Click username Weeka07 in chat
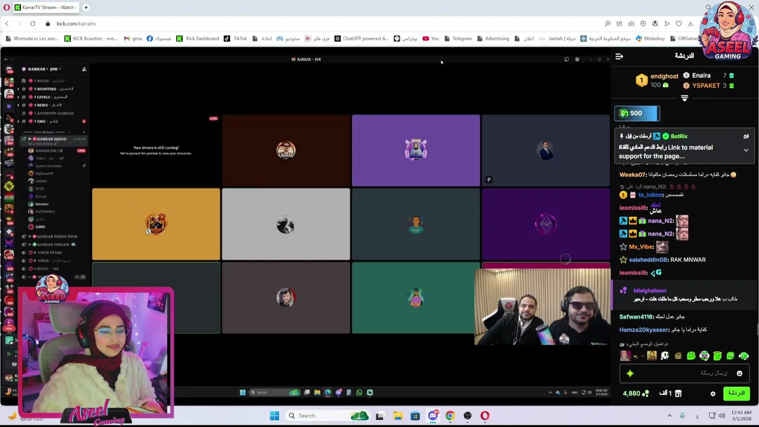Viewport: 759px width, 427px height. pyautogui.click(x=633, y=175)
